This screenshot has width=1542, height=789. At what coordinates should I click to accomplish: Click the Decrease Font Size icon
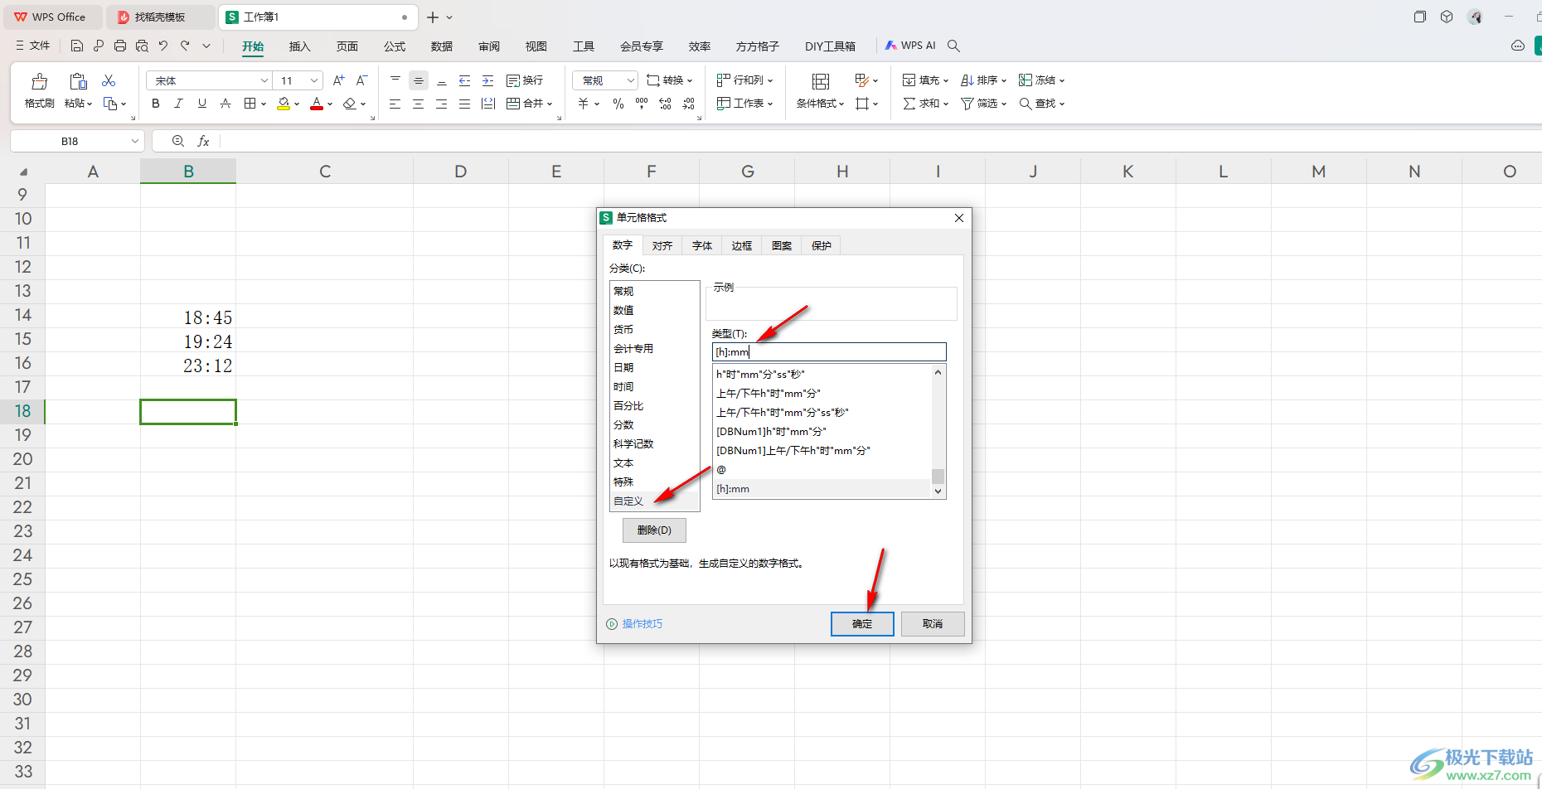pyautogui.click(x=361, y=80)
